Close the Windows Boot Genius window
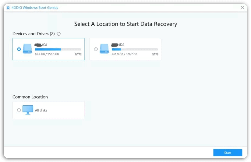The image size is (251, 162). 242,8
